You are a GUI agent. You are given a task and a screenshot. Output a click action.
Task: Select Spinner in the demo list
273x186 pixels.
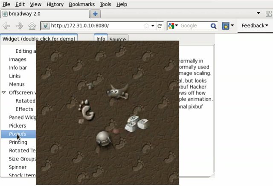pyautogui.click(x=18, y=167)
